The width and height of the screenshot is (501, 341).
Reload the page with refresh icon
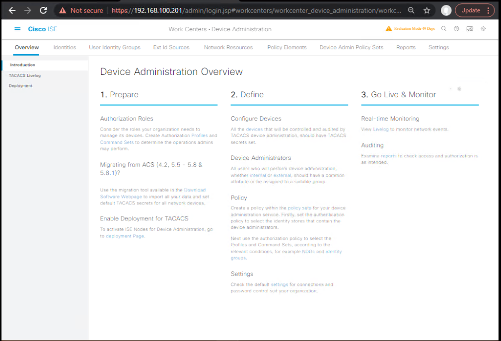(x=43, y=10)
